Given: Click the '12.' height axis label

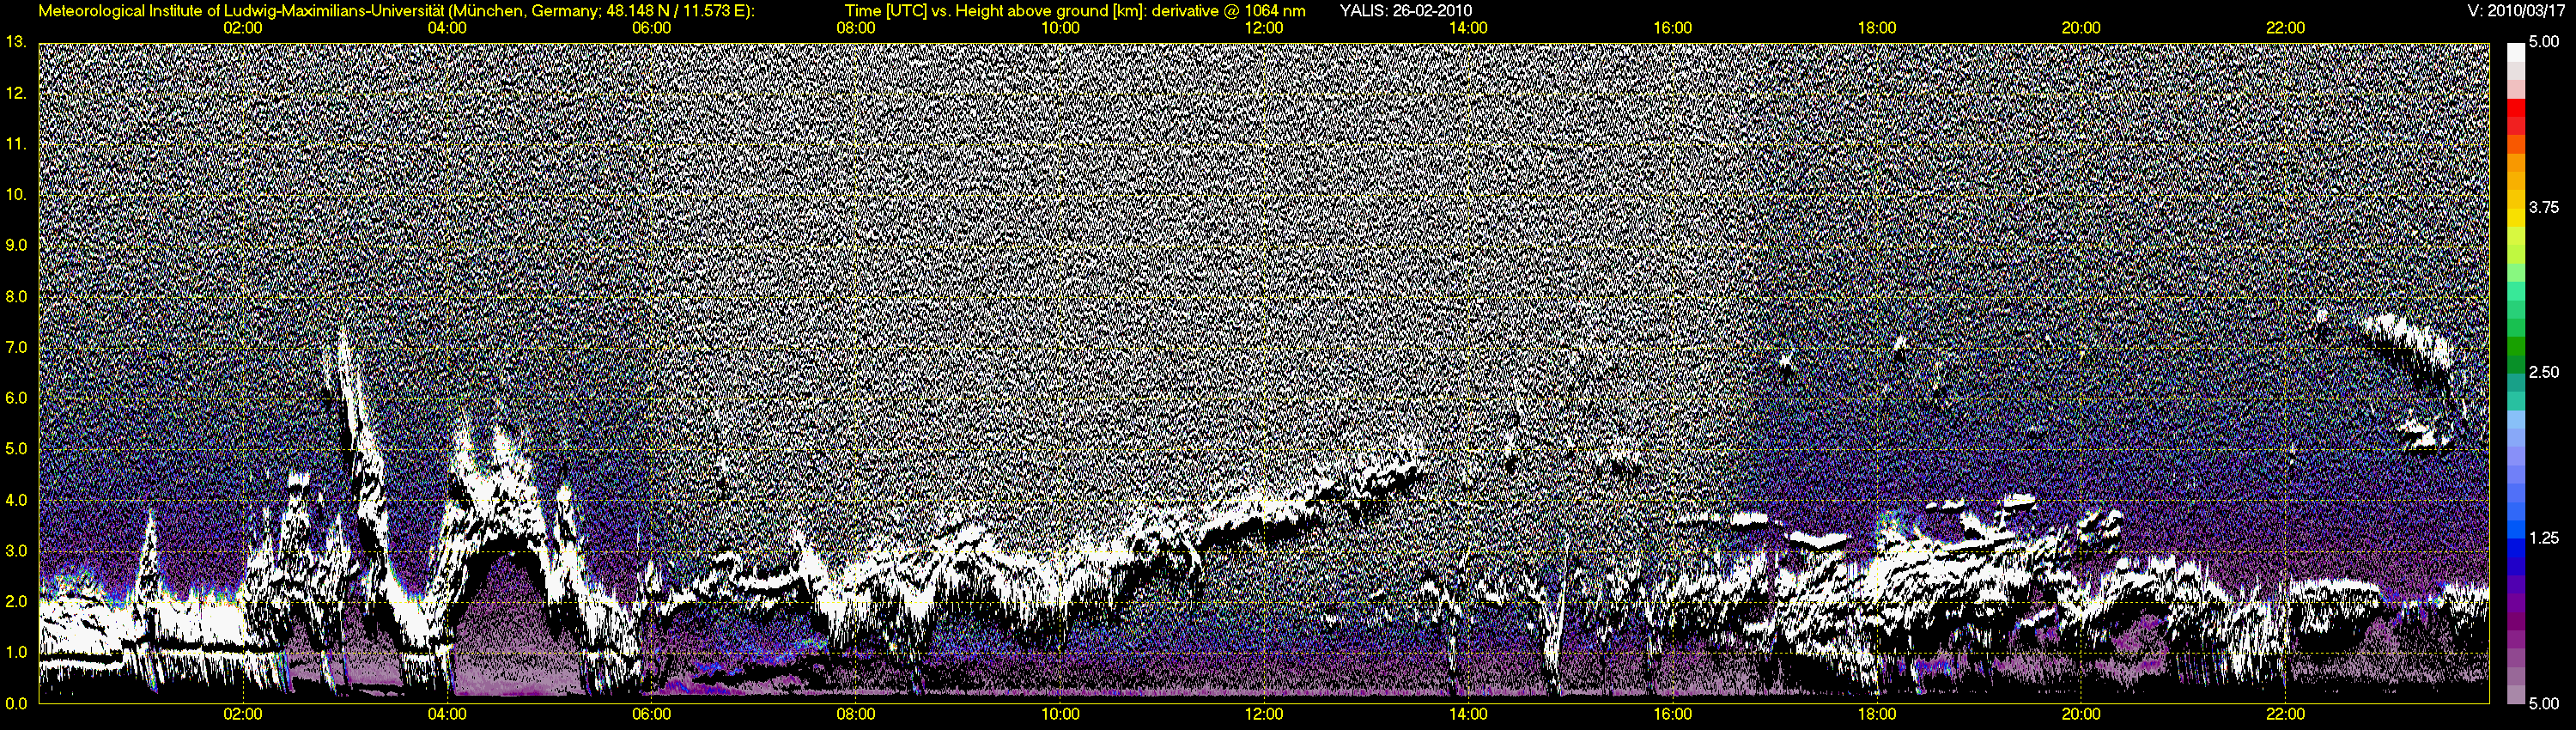Looking at the screenshot, I should click(16, 93).
